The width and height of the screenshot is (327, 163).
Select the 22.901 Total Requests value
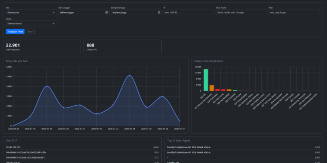13,45
